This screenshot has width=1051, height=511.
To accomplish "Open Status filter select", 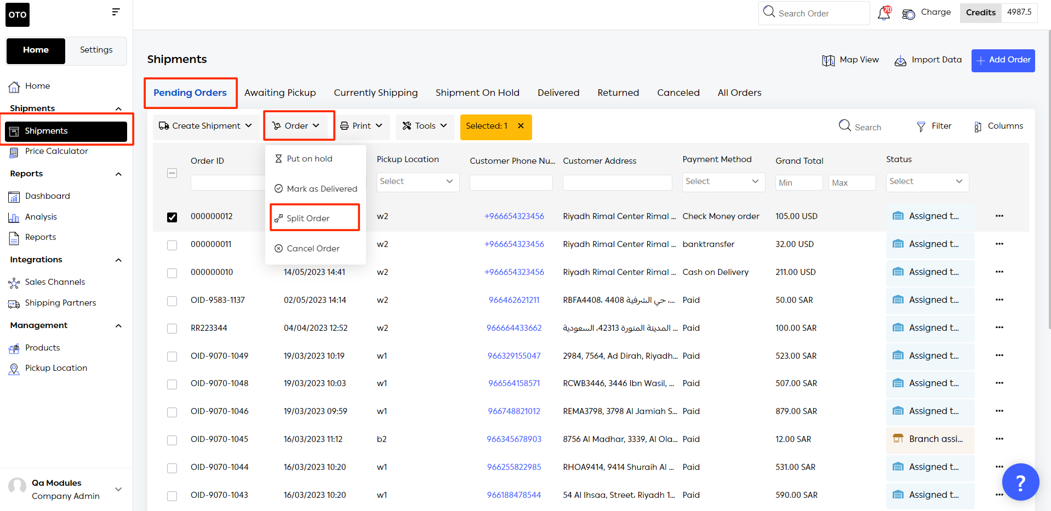I will point(927,181).
